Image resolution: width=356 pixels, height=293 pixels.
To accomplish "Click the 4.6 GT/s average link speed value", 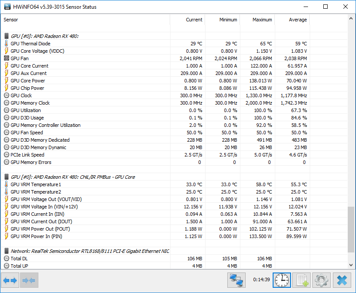I will pos(298,155).
